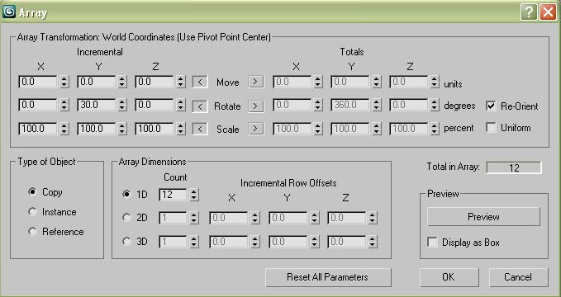Click spinner for 2D Count
The height and width of the screenshot is (297, 561).
tap(194, 218)
